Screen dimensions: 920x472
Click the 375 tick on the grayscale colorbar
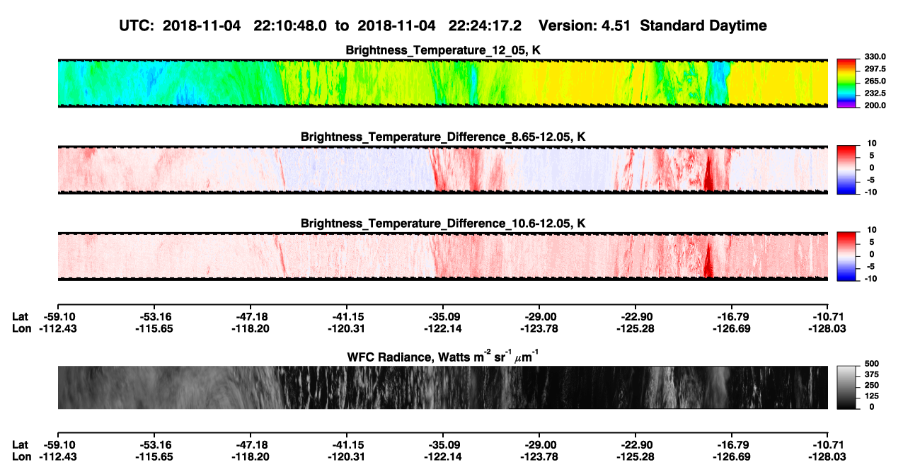click(x=873, y=374)
